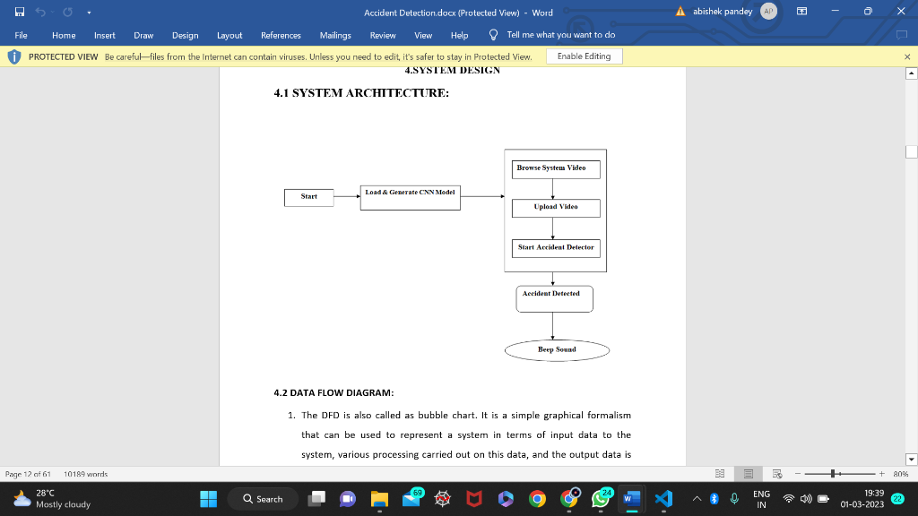Open the References tab
This screenshot has height=516, width=918.
[x=281, y=35]
